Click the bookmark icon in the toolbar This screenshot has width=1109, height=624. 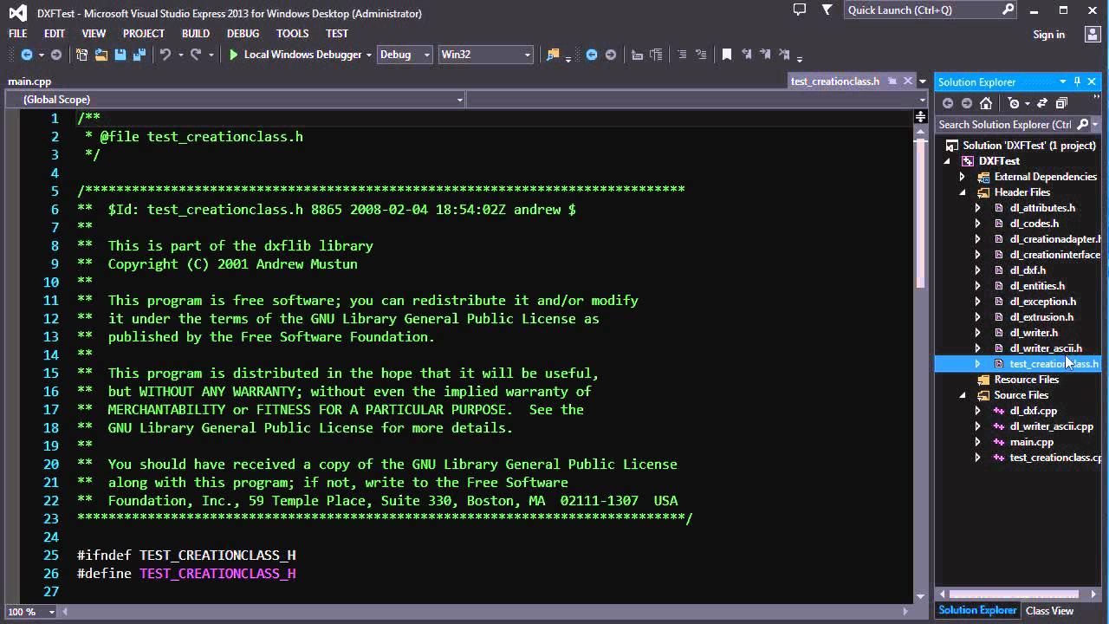727,55
